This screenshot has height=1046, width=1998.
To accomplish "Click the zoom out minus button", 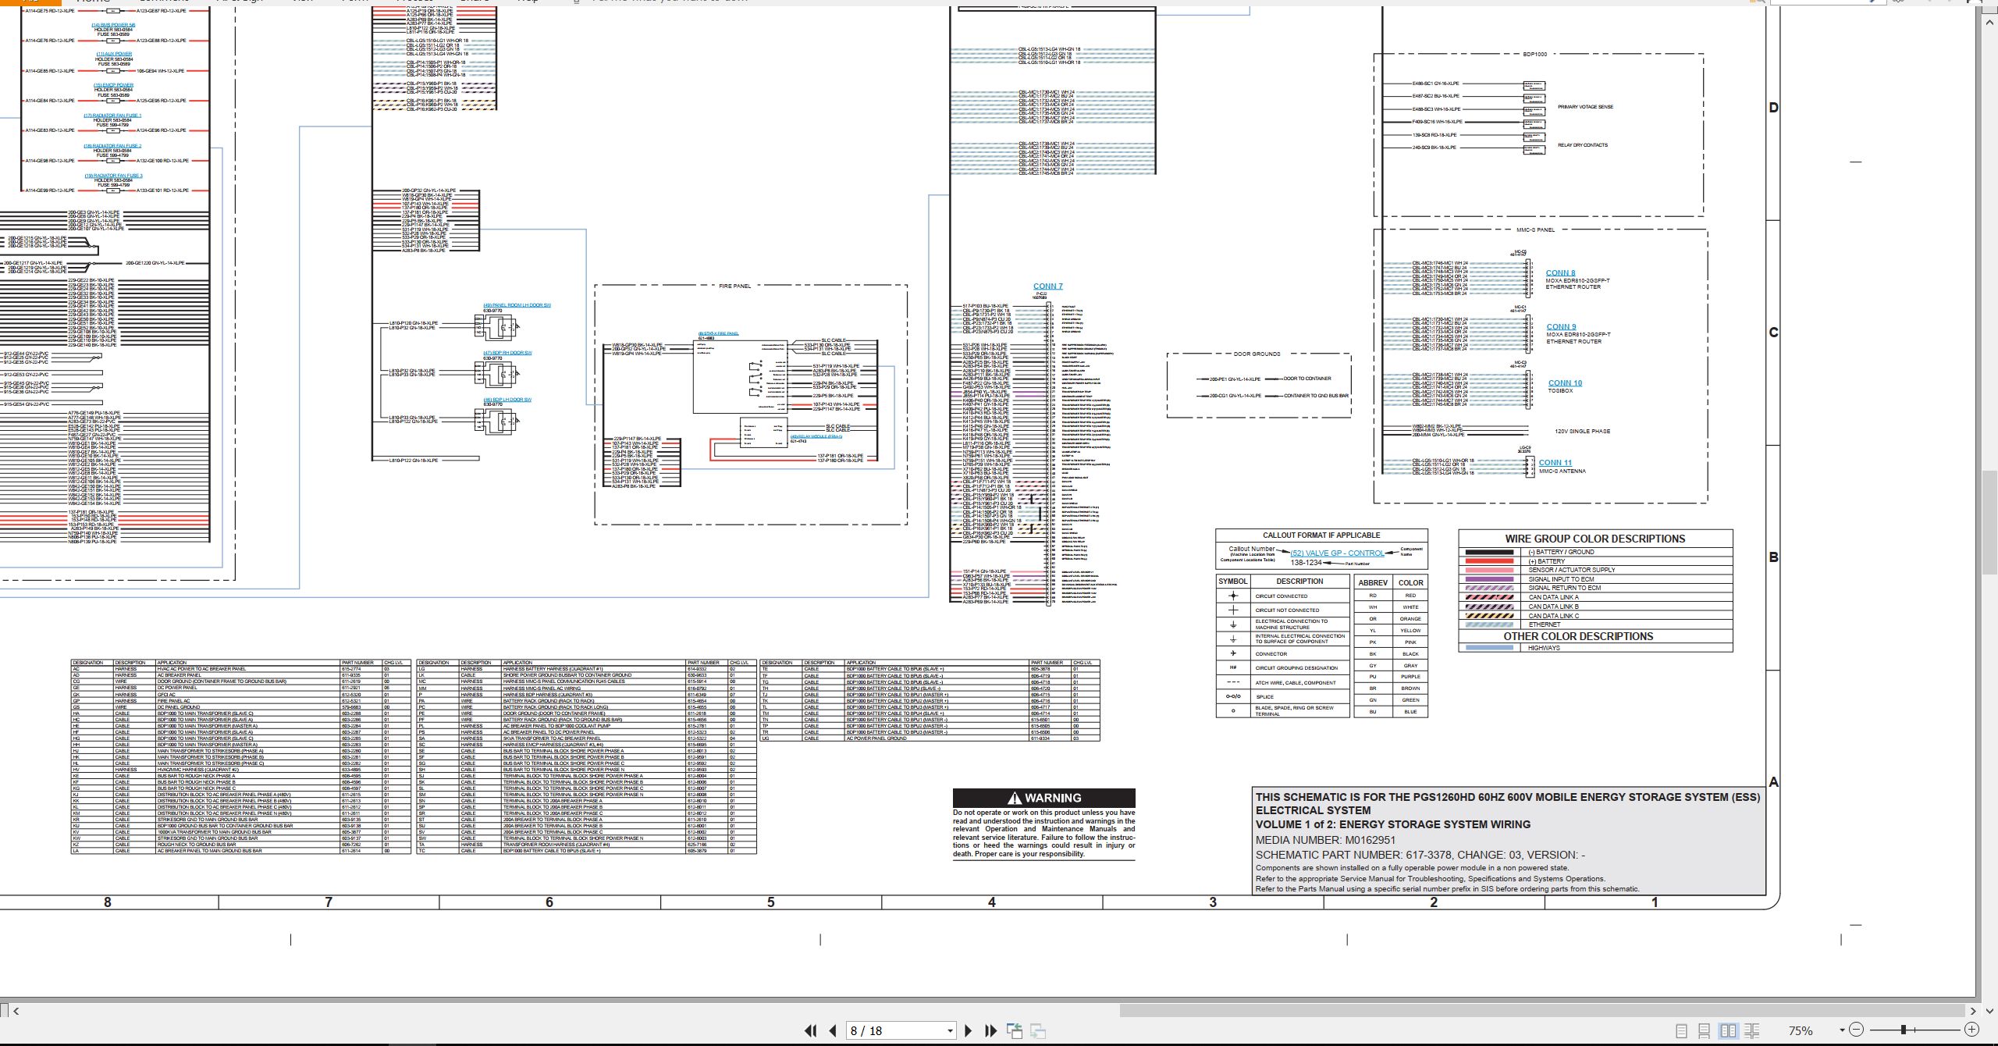I will pyautogui.click(x=1857, y=1030).
